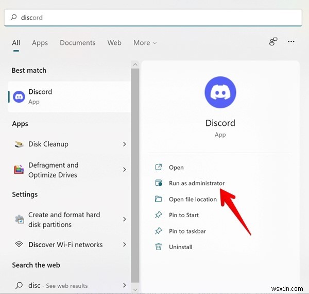
Task: Expand the disc web results chevron
Action: tap(125, 285)
